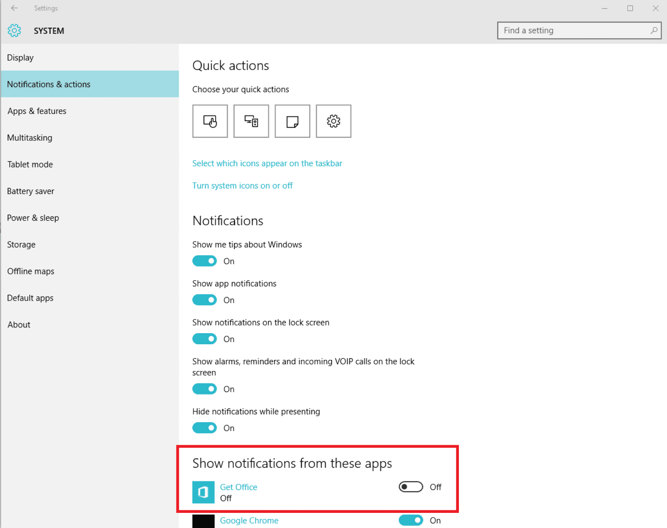The height and width of the screenshot is (528, 667).
Task: Minimize the Settings window
Action: pos(605,8)
